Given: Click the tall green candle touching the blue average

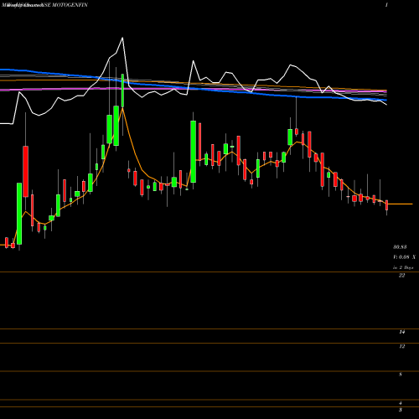Looking at the screenshot, I should click(122, 91).
